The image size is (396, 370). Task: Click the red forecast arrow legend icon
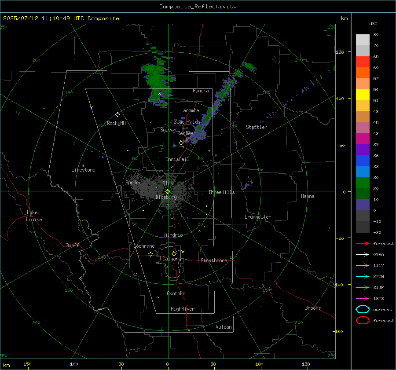click(x=363, y=243)
